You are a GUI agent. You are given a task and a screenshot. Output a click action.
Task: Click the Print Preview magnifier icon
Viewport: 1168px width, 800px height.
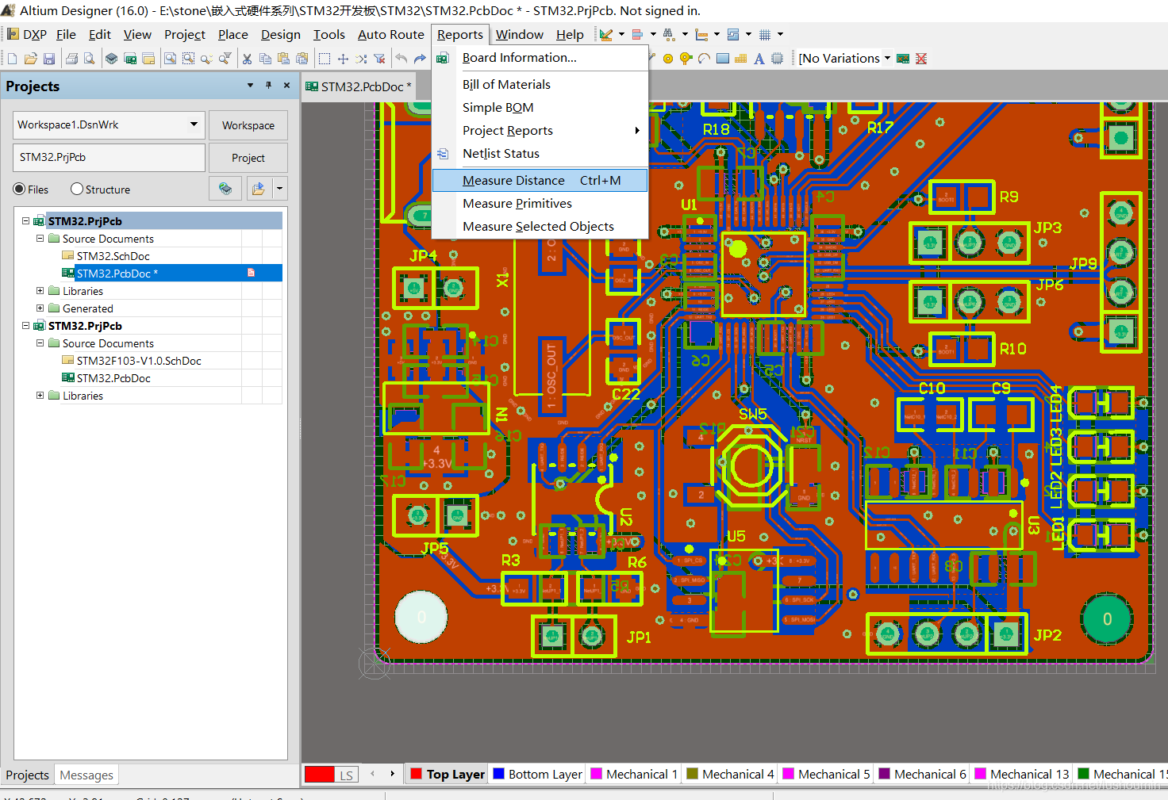point(90,59)
